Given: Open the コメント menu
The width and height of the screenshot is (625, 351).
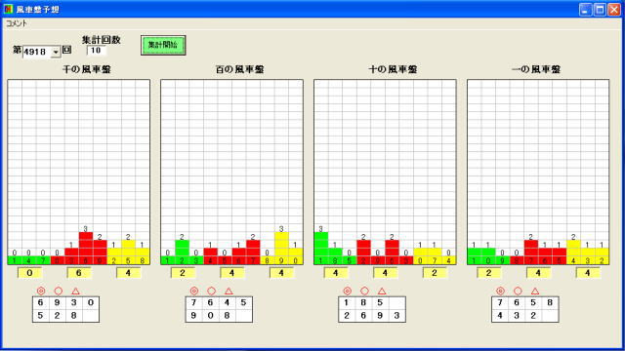Looking at the screenshot, I should 17,23.
